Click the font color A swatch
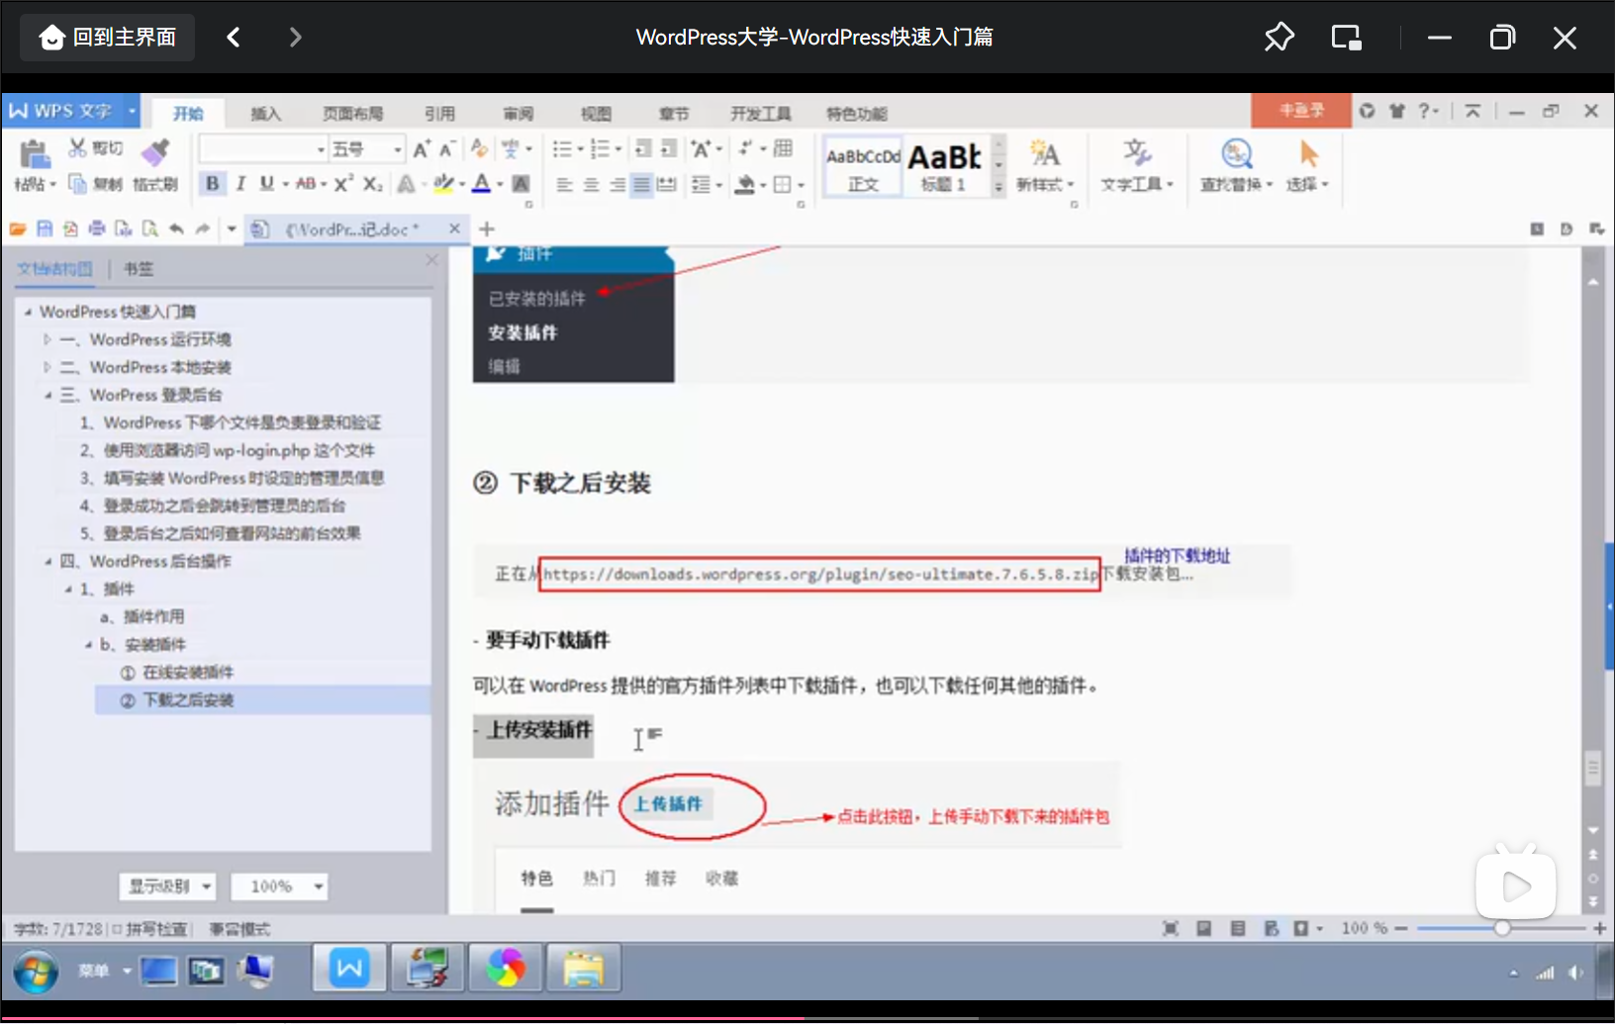 click(x=481, y=184)
